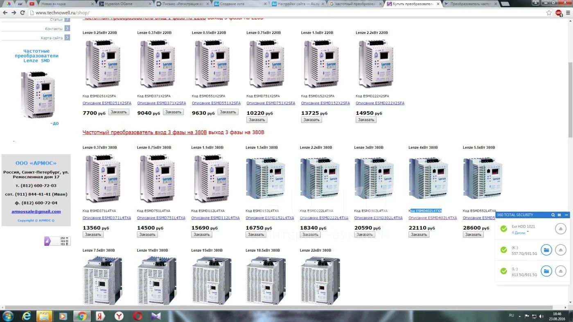Click the arrow next to Карта сайта
This screenshot has width=573, height=322.
pos(67,38)
